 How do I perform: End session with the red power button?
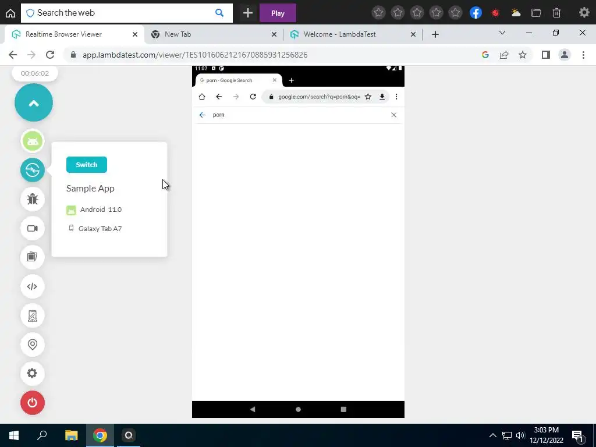click(x=33, y=403)
